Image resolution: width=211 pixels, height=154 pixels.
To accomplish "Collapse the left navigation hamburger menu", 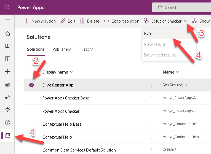I will click(x=7, y=21).
